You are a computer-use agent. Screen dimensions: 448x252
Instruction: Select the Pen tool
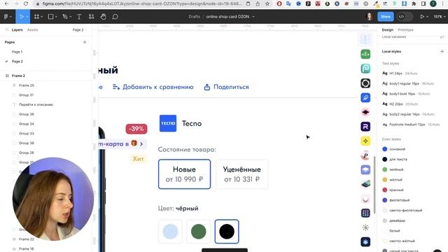tap(65, 17)
